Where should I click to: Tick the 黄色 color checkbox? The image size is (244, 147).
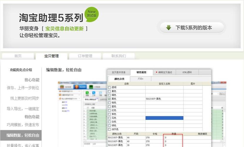110,91
